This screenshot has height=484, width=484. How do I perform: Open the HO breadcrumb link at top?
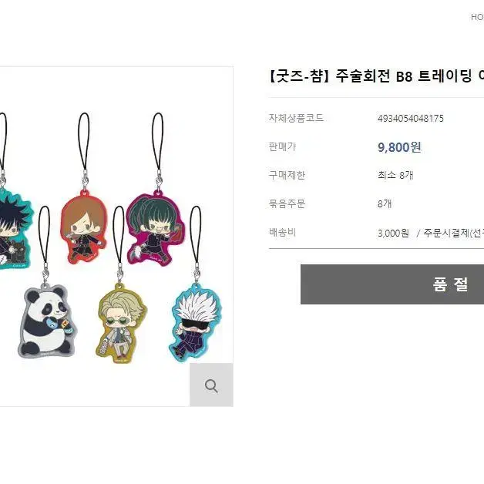(477, 17)
